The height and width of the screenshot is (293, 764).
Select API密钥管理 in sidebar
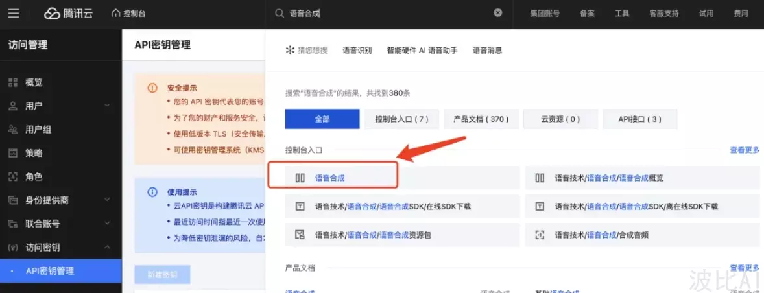click(x=61, y=271)
